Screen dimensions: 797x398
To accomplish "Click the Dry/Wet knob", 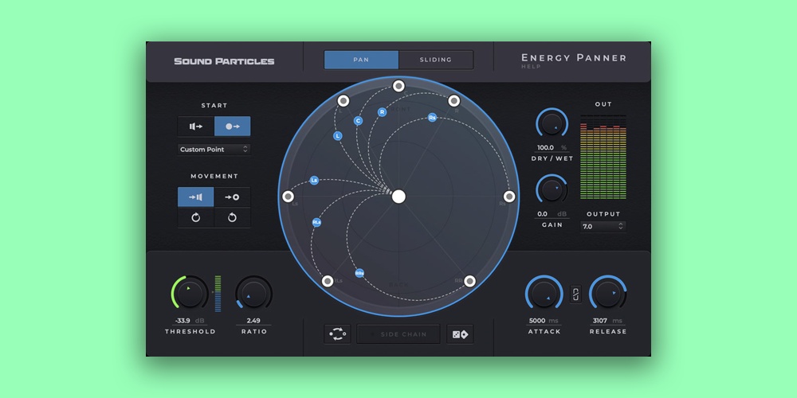I will (552, 123).
